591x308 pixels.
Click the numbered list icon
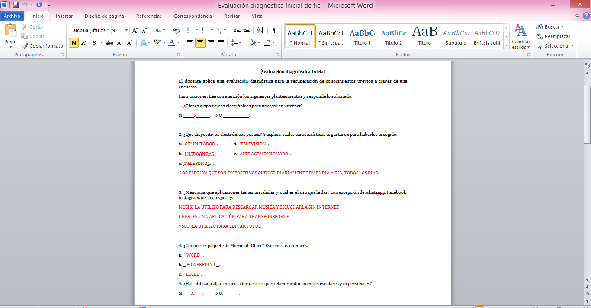point(205,30)
